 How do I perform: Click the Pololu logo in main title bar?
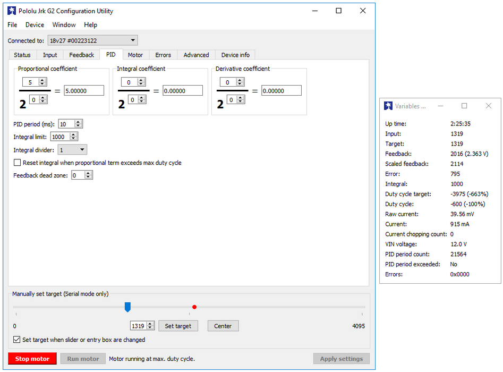click(x=12, y=11)
